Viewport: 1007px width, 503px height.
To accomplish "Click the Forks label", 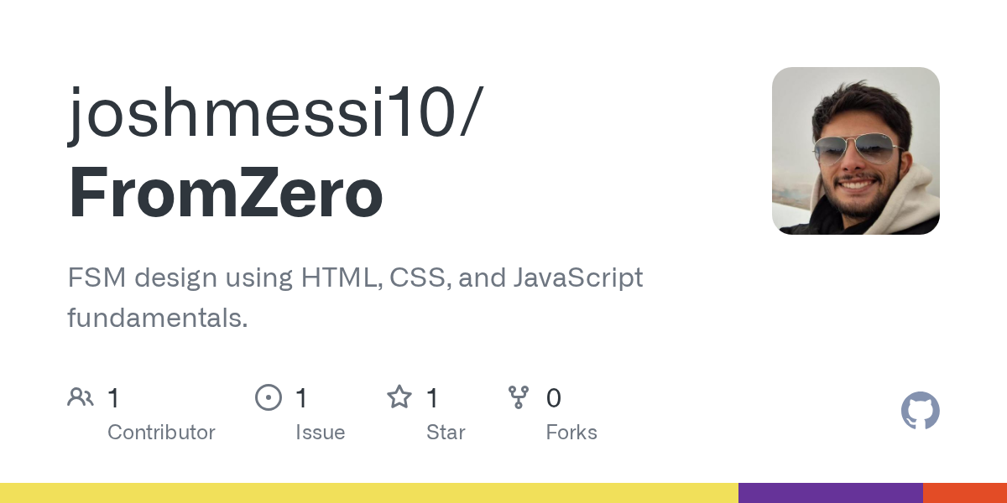I will tap(571, 433).
